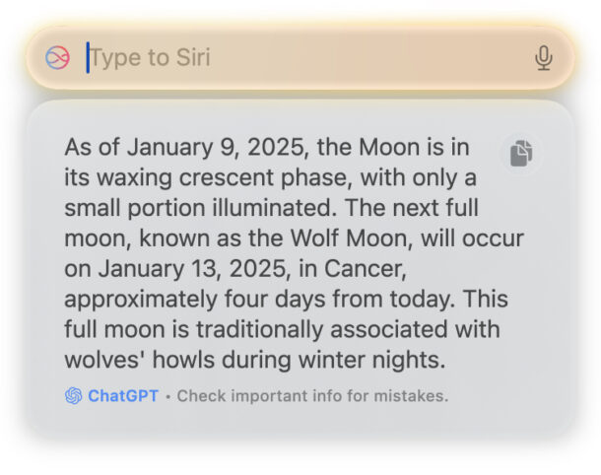
Task: Activate the microphone dictation icon
Action: coord(543,58)
